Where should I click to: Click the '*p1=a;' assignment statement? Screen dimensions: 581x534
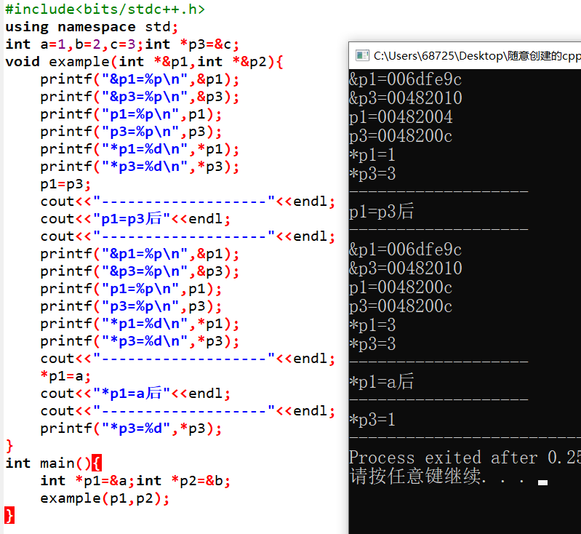(x=65, y=376)
